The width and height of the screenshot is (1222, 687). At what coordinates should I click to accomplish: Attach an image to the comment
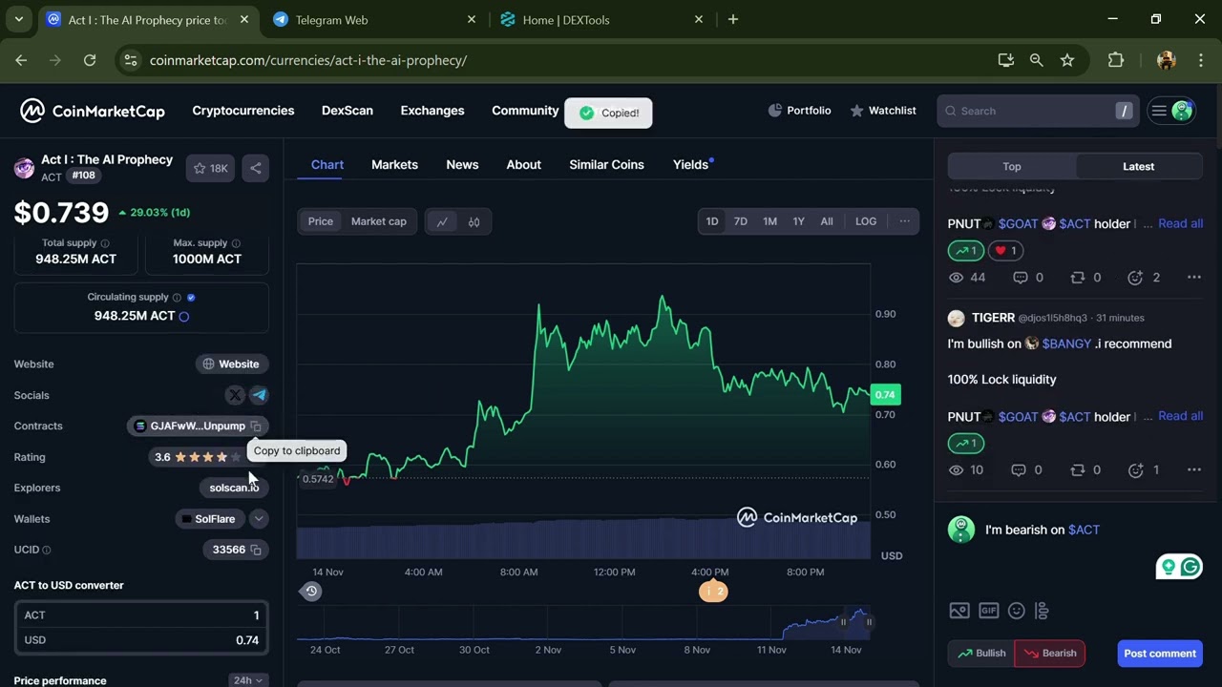(959, 611)
